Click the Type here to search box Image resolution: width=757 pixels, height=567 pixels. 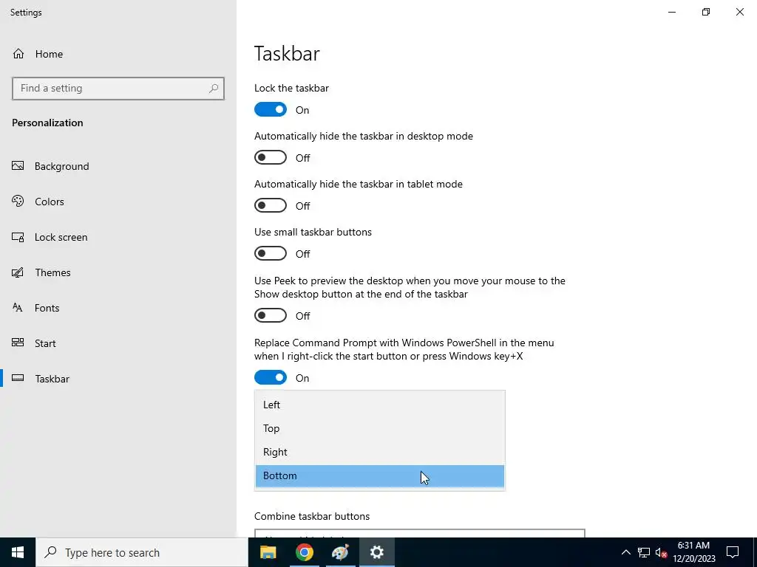coord(142,552)
